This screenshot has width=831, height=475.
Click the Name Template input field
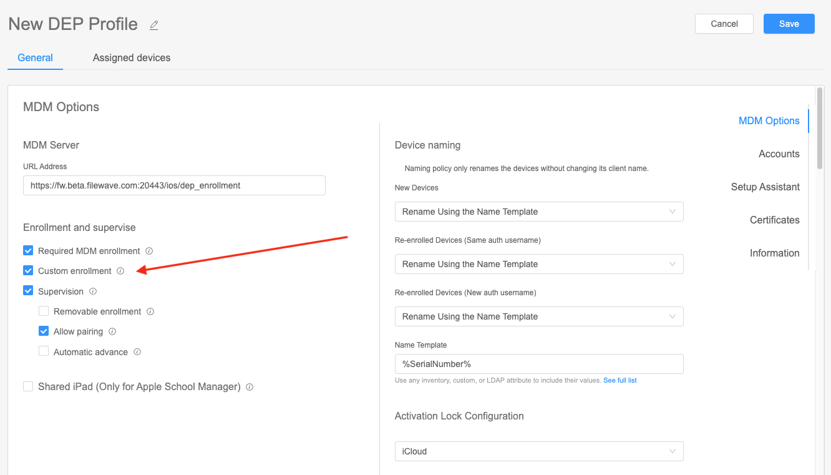(x=539, y=364)
